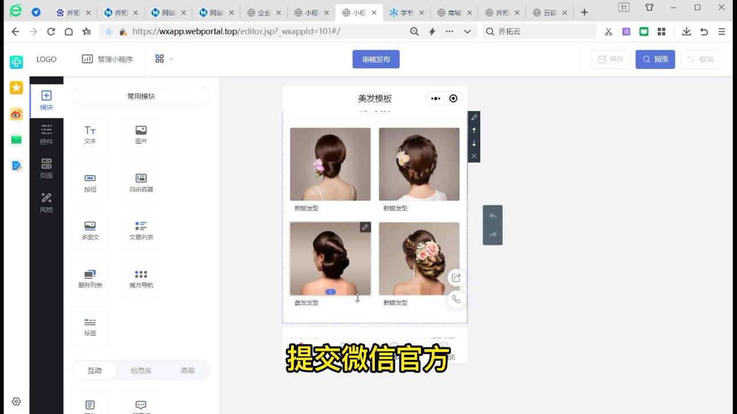Screen dimensions: 737x414
Task: Expand the 常用模块 module category selector
Action: pyautogui.click(x=141, y=96)
